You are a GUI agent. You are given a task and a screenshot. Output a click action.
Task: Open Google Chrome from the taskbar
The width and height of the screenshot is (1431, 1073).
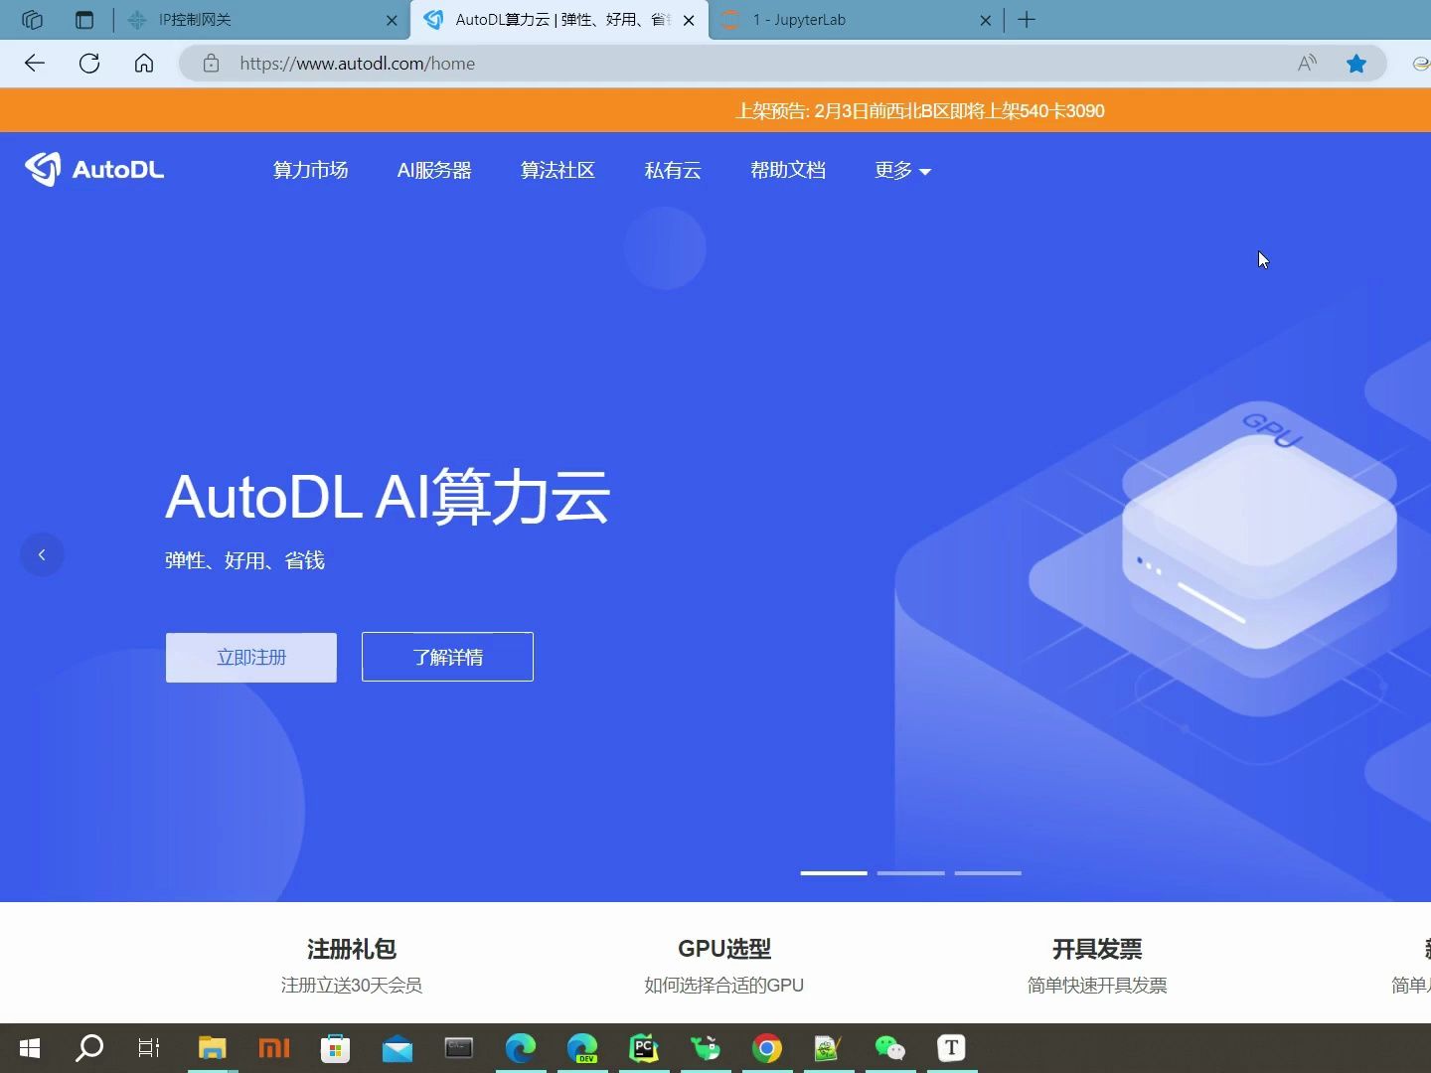point(766,1047)
